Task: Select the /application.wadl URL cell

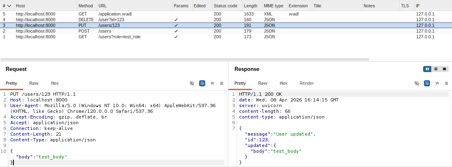Action: [x=115, y=14]
